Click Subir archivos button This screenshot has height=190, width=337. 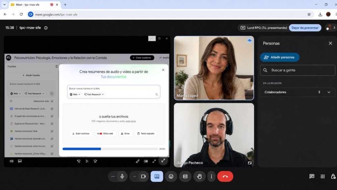coord(81,134)
